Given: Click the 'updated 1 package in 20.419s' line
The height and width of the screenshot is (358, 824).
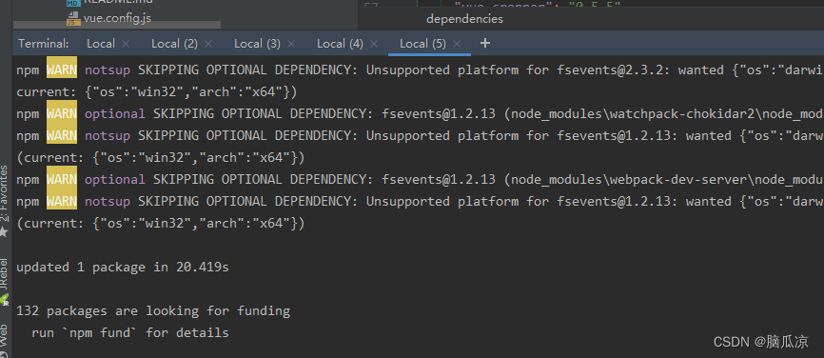Looking at the screenshot, I should [123, 267].
